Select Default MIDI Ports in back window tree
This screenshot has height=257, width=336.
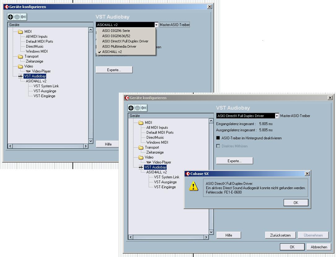tap(39, 41)
